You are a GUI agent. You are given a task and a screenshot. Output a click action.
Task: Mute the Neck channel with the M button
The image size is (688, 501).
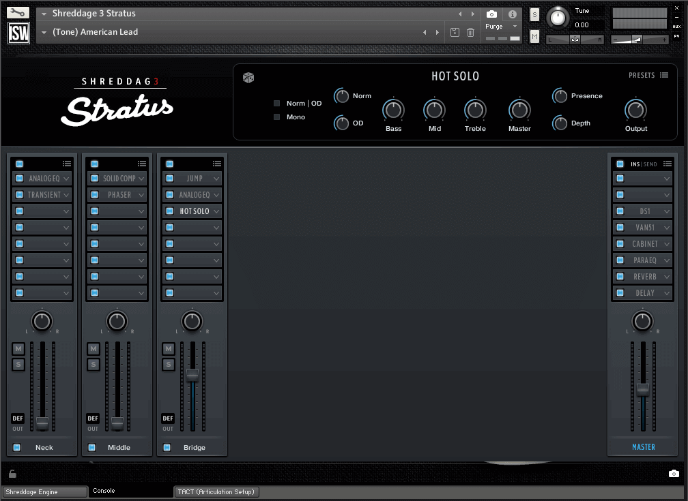18,348
